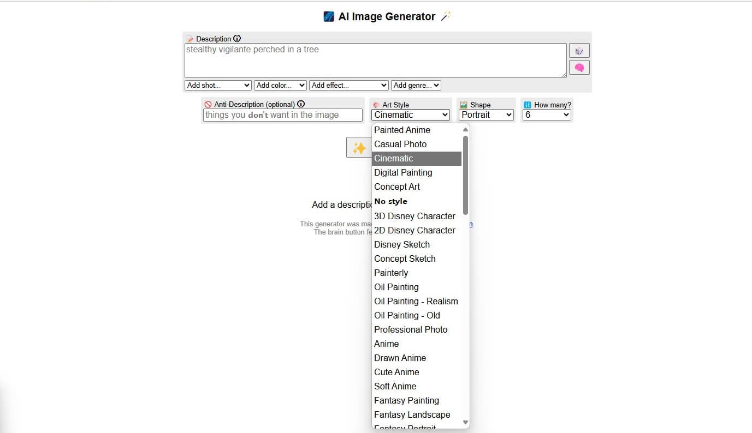The height and width of the screenshot is (433, 752).
Task: Open the Shape dropdown showing Portrait
Action: pos(486,115)
